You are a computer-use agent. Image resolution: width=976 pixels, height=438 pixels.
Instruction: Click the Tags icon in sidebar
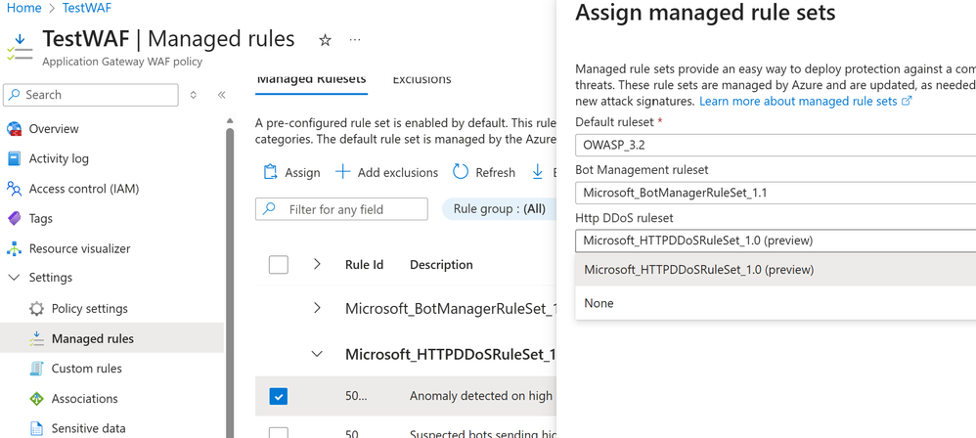click(15, 219)
